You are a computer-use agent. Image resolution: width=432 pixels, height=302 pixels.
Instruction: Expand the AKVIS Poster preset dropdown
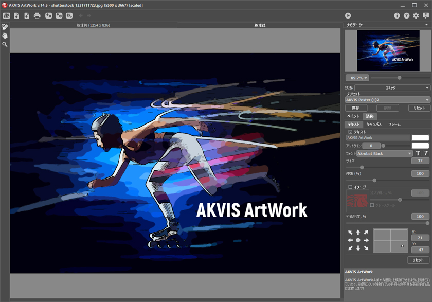(388, 100)
